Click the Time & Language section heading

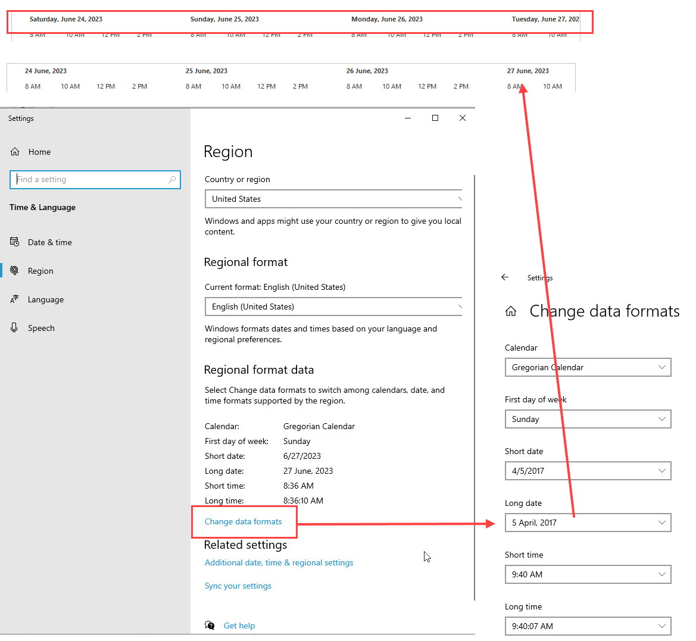click(x=43, y=207)
